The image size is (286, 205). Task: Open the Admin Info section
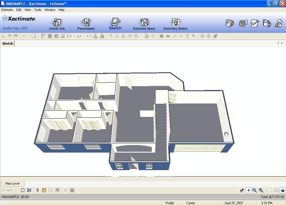pyautogui.click(x=57, y=24)
